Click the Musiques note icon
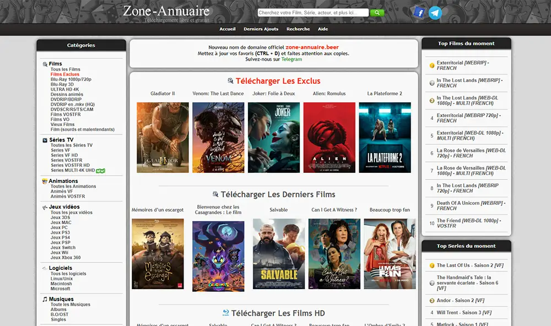The height and width of the screenshot is (326, 551). tap(45, 300)
